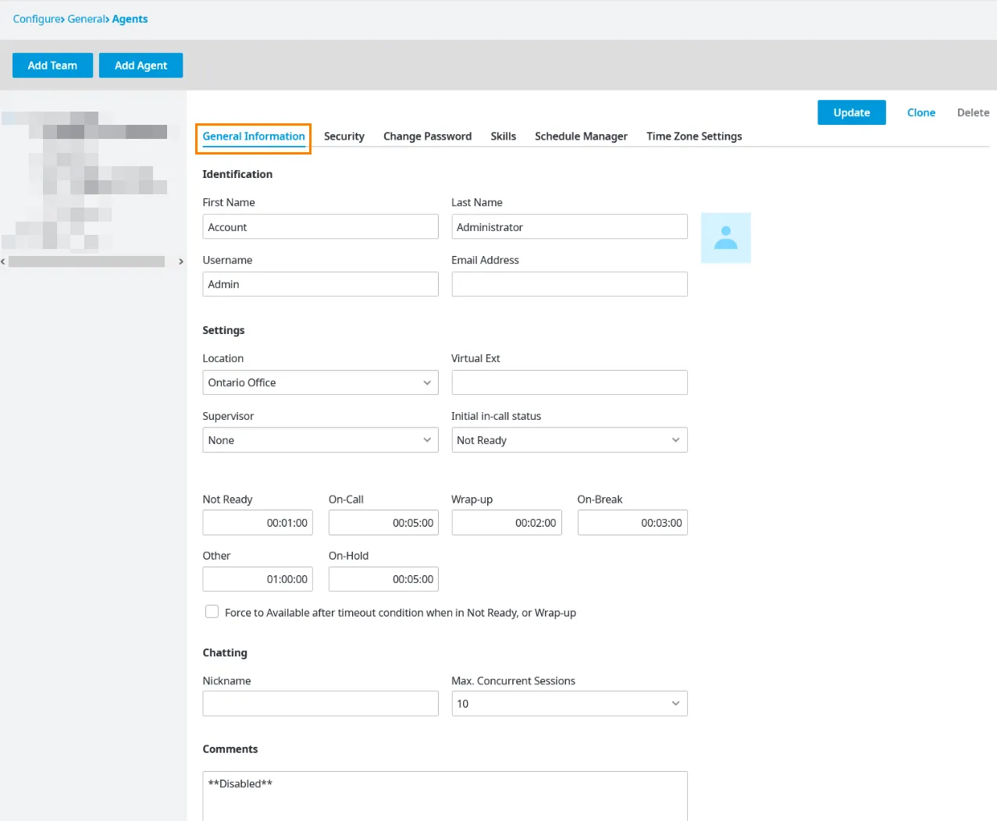Select the Skills tab
The image size is (997, 821).
(x=504, y=137)
